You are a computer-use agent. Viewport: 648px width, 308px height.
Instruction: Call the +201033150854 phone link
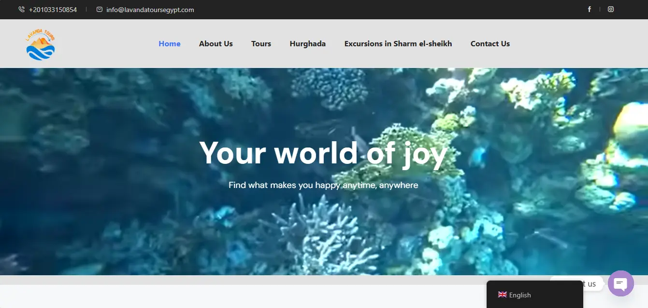(53, 10)
